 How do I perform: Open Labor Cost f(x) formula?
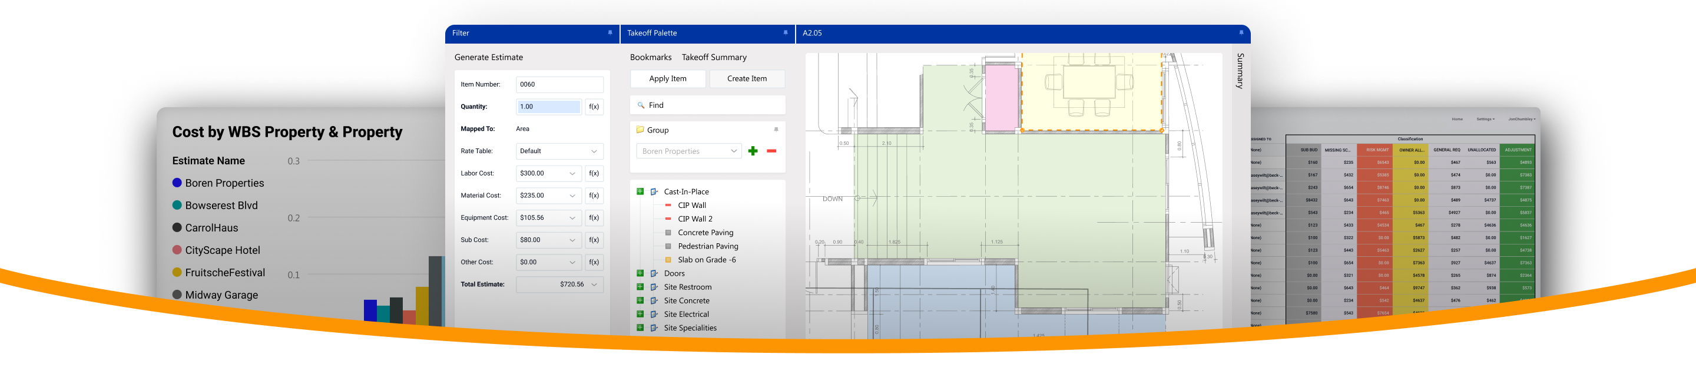point(594,173)
